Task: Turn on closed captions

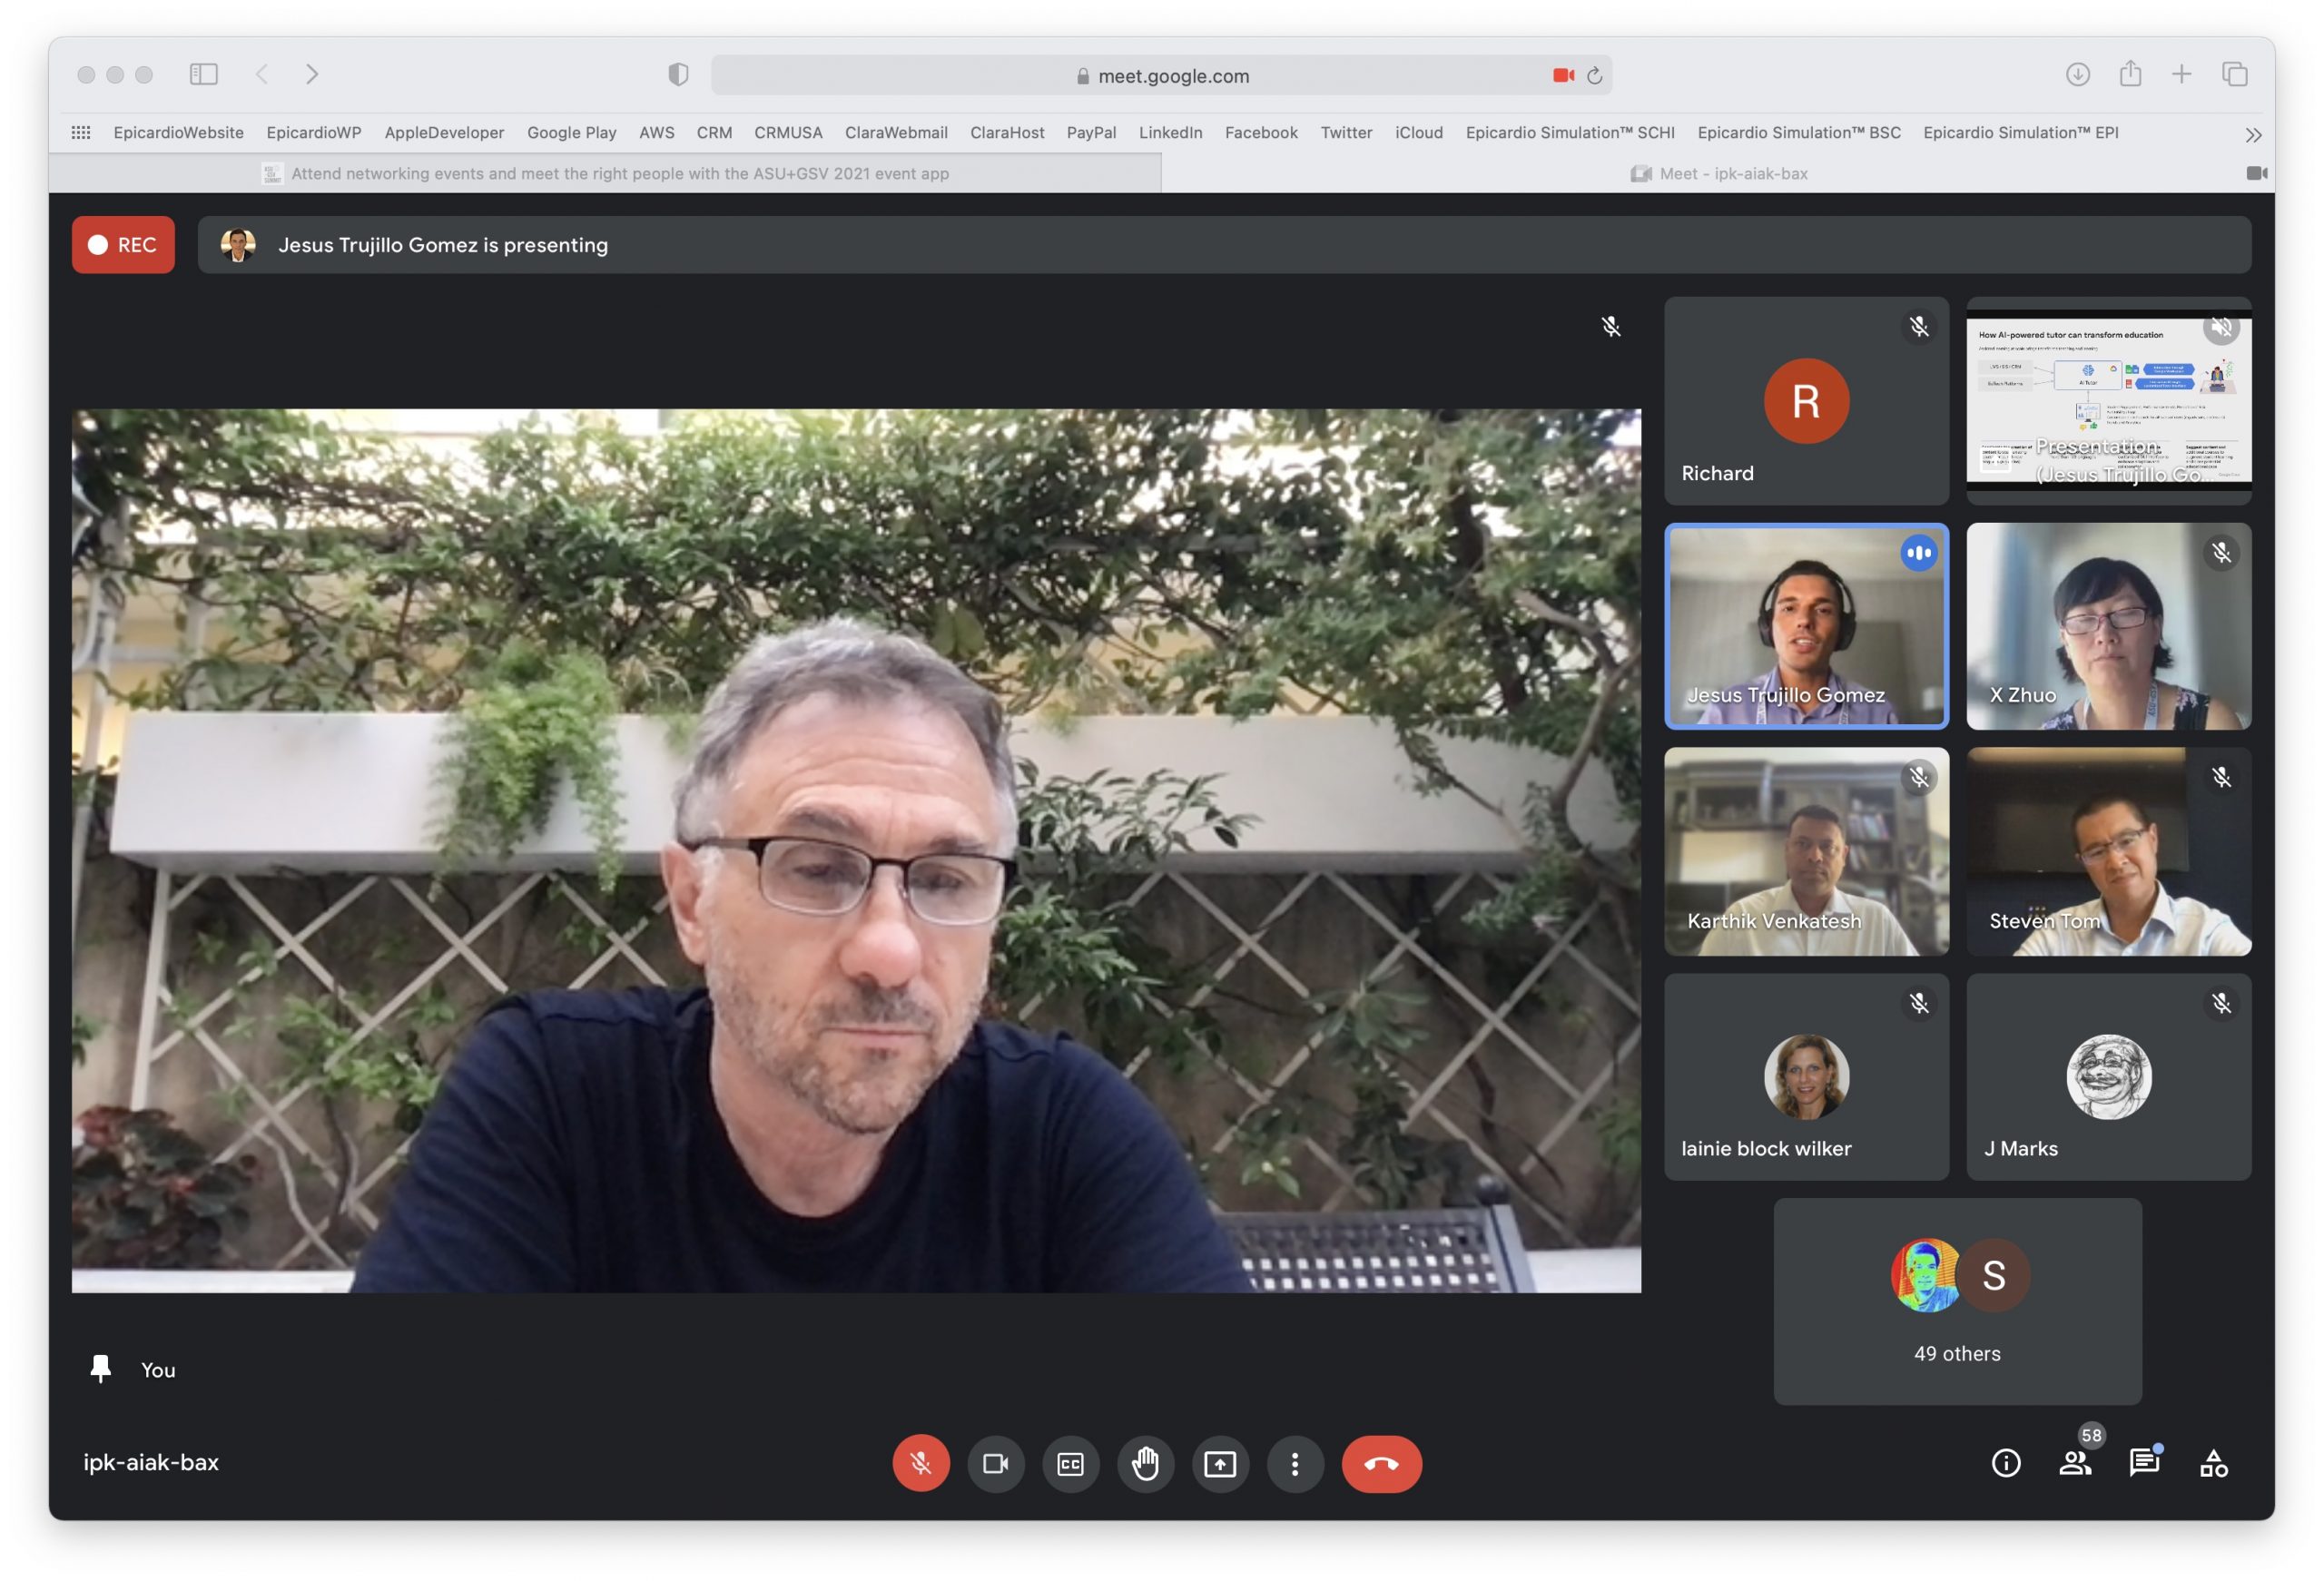Action: pos(1070,1463)
